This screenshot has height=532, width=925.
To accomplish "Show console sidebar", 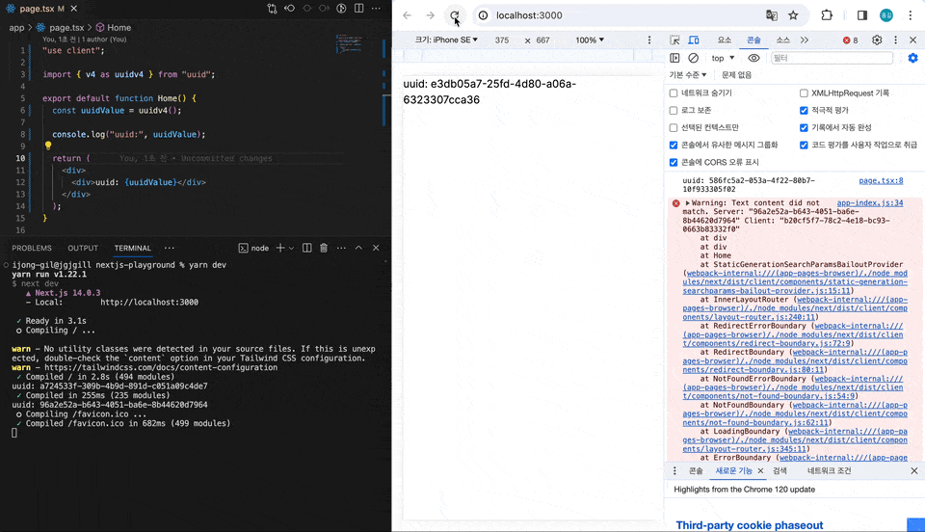I will point(674,58).
